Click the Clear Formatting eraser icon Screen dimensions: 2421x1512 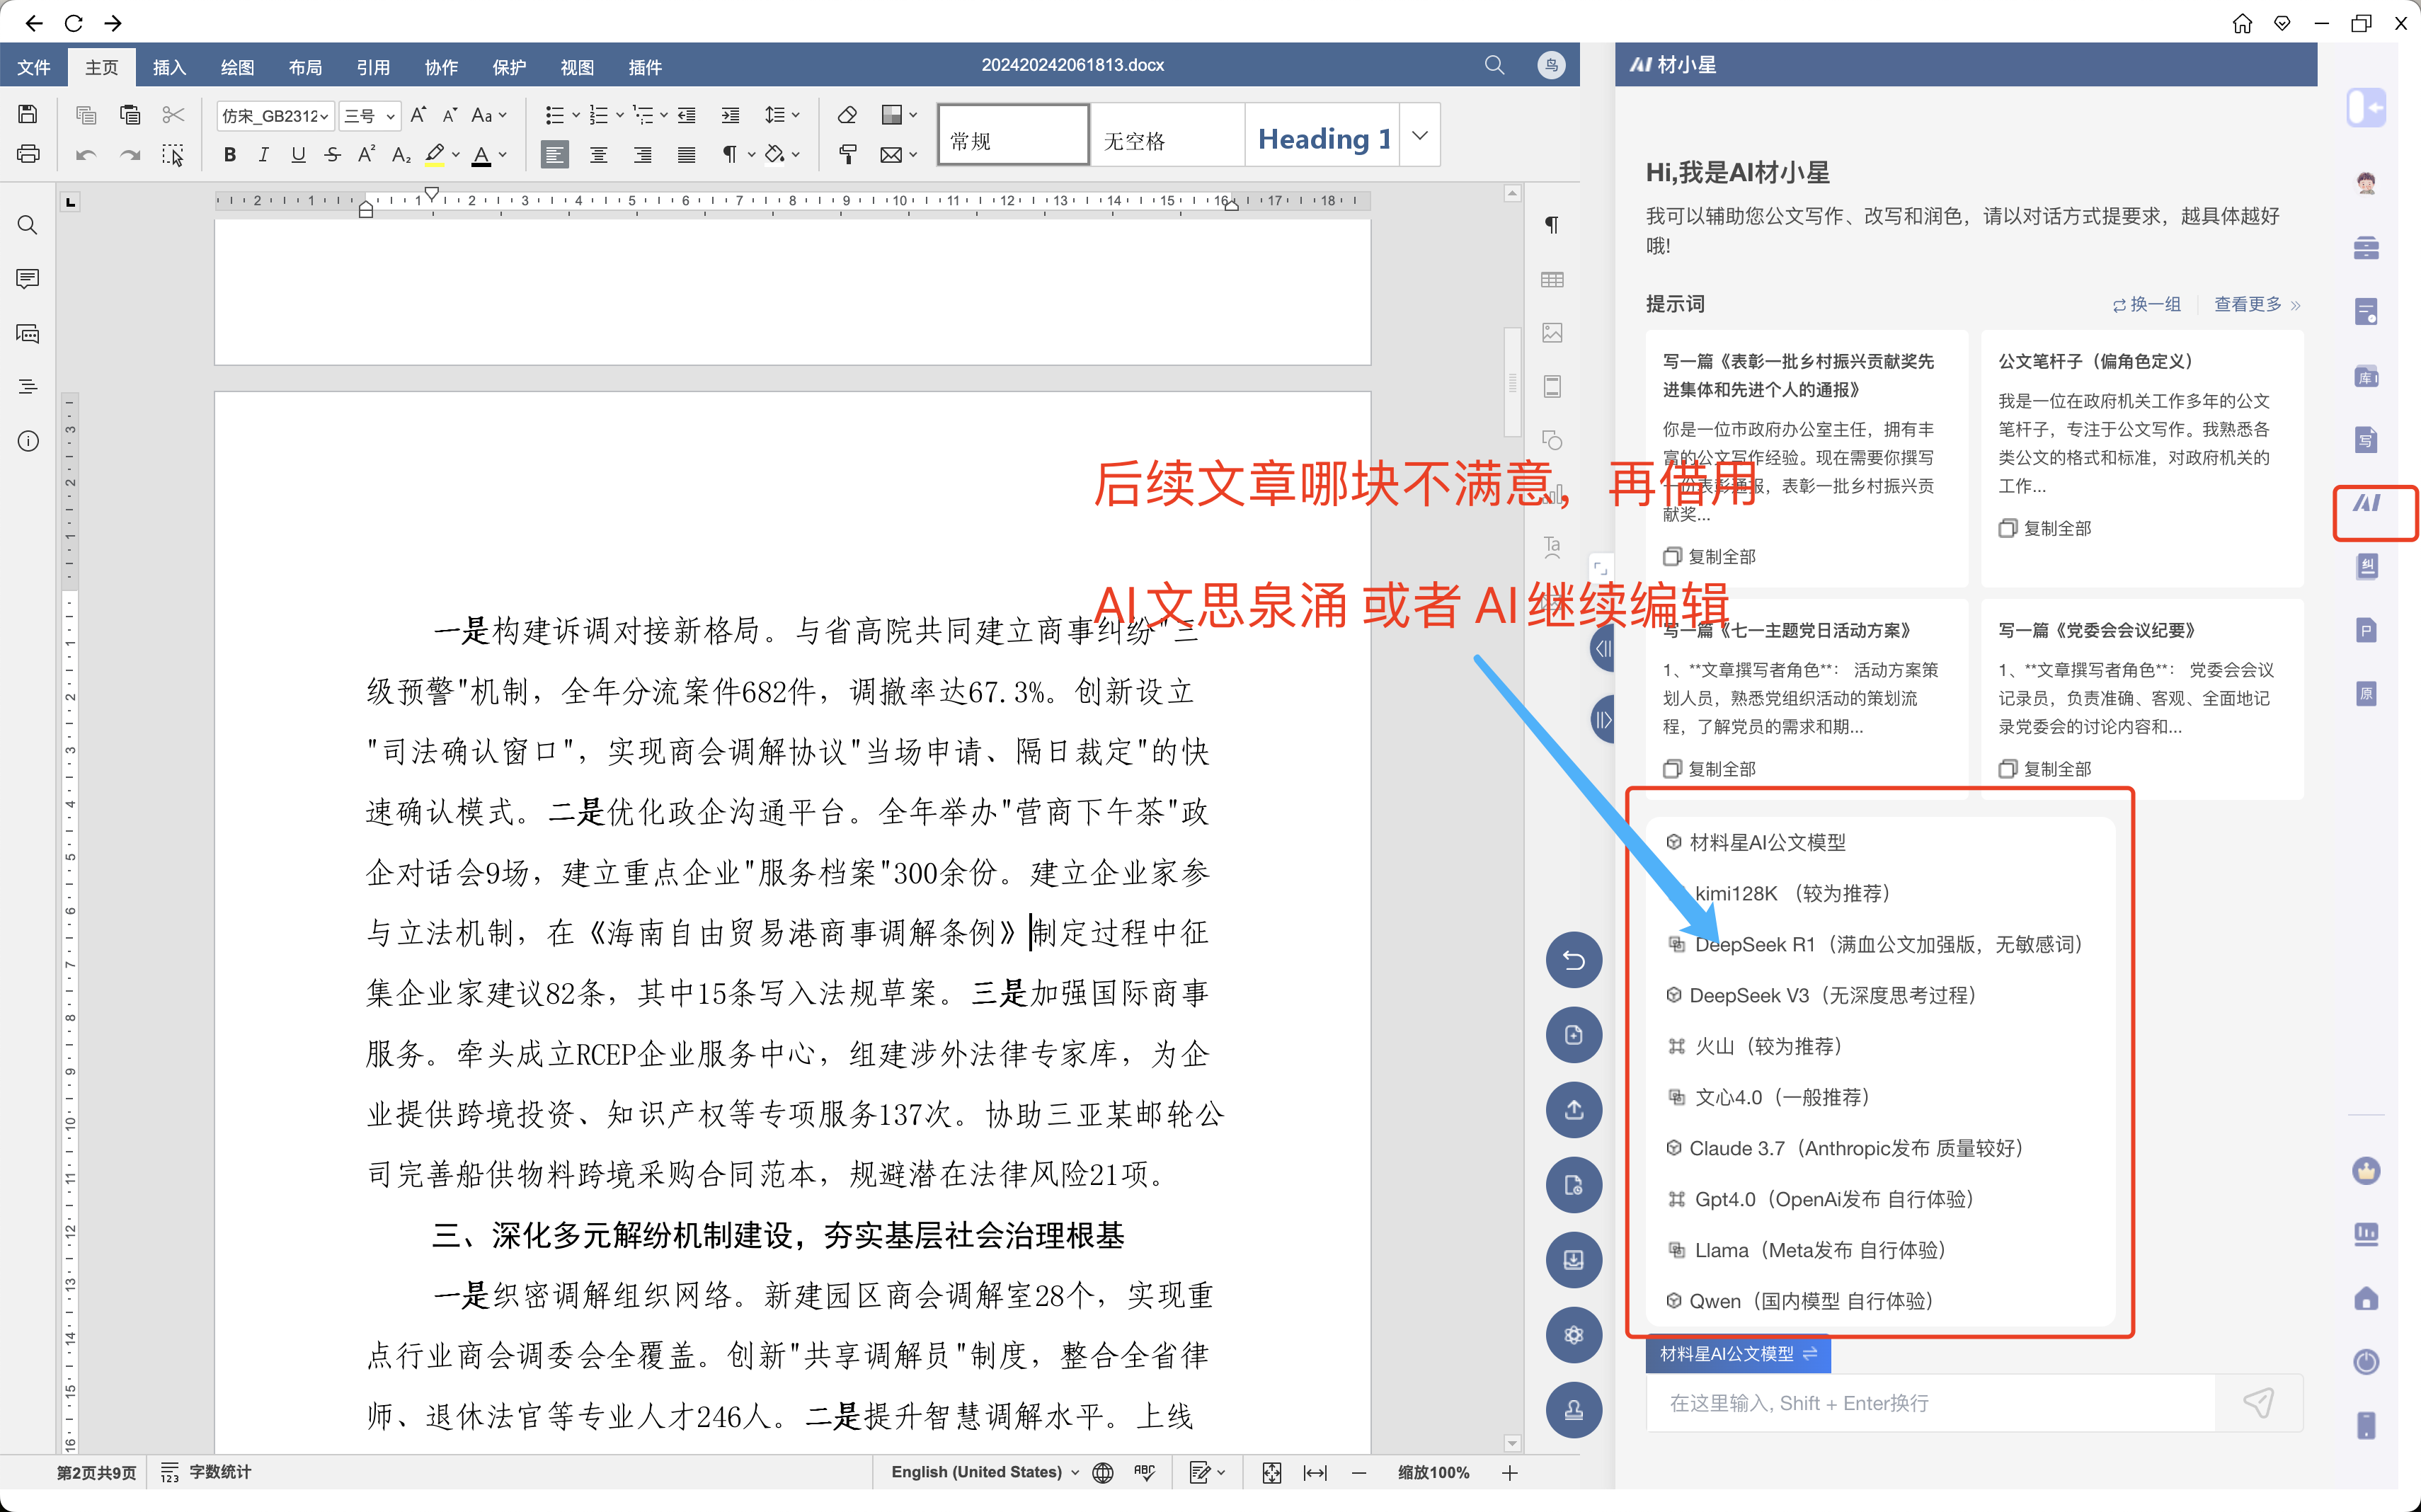[x=847, y=115]
